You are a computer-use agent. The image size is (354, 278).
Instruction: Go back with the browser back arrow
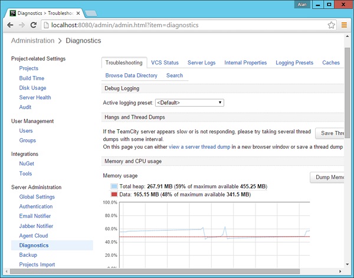(x=10, y=25)
